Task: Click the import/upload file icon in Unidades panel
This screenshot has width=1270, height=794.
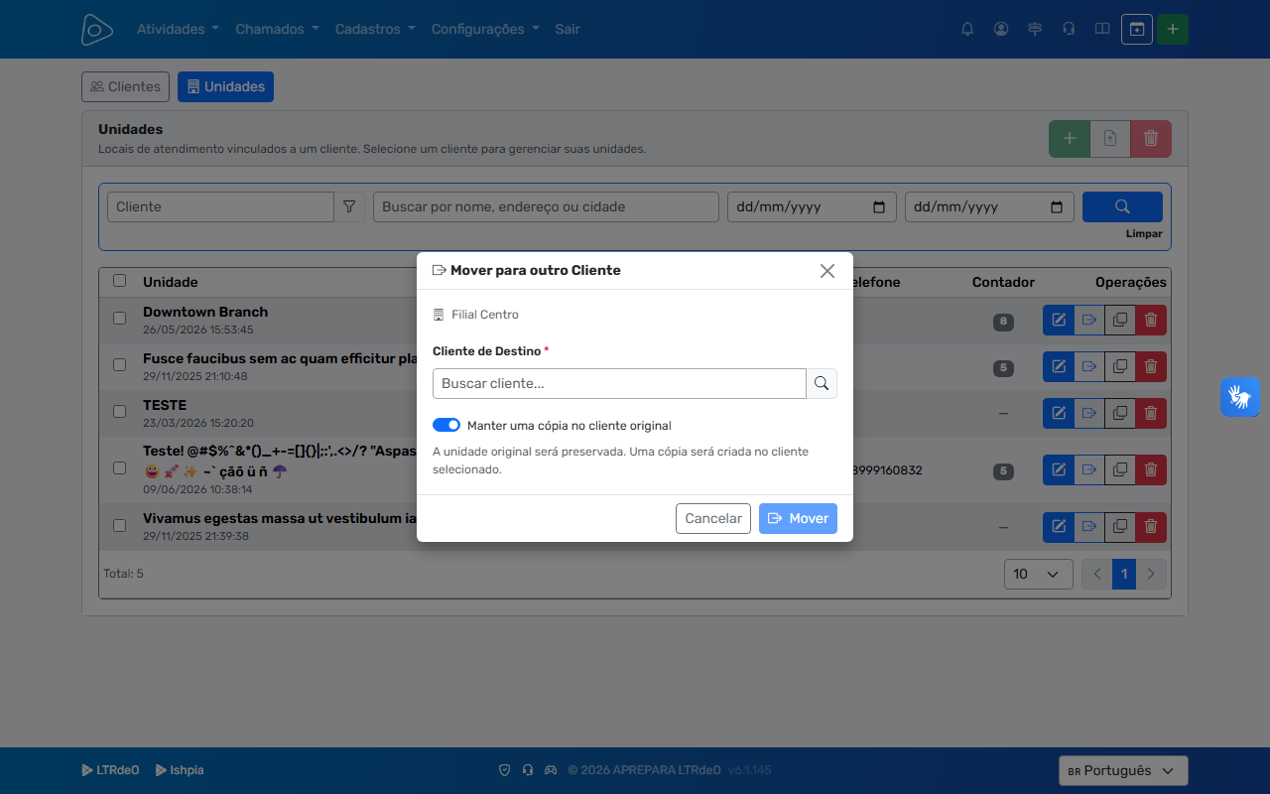Action: point(1110,139)
